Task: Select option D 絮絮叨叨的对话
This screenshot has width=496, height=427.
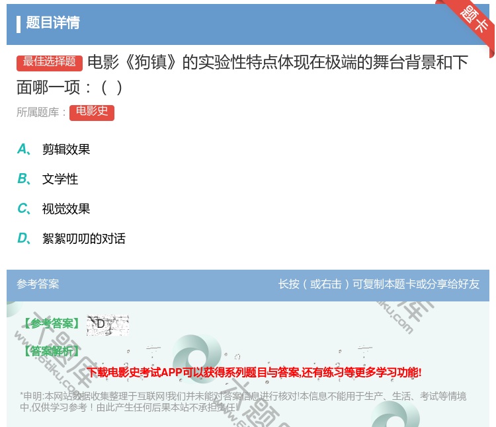Action: coord(71,239)
